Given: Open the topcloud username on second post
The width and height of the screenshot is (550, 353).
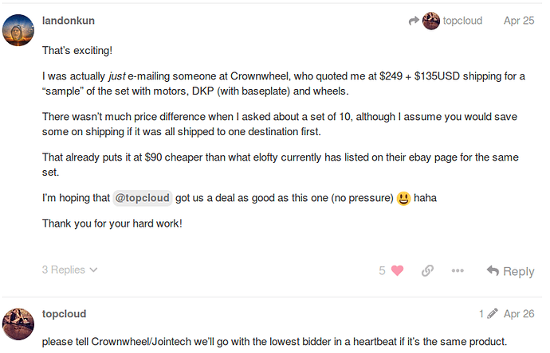Looking at the screenshot, I should pos(65,314).
